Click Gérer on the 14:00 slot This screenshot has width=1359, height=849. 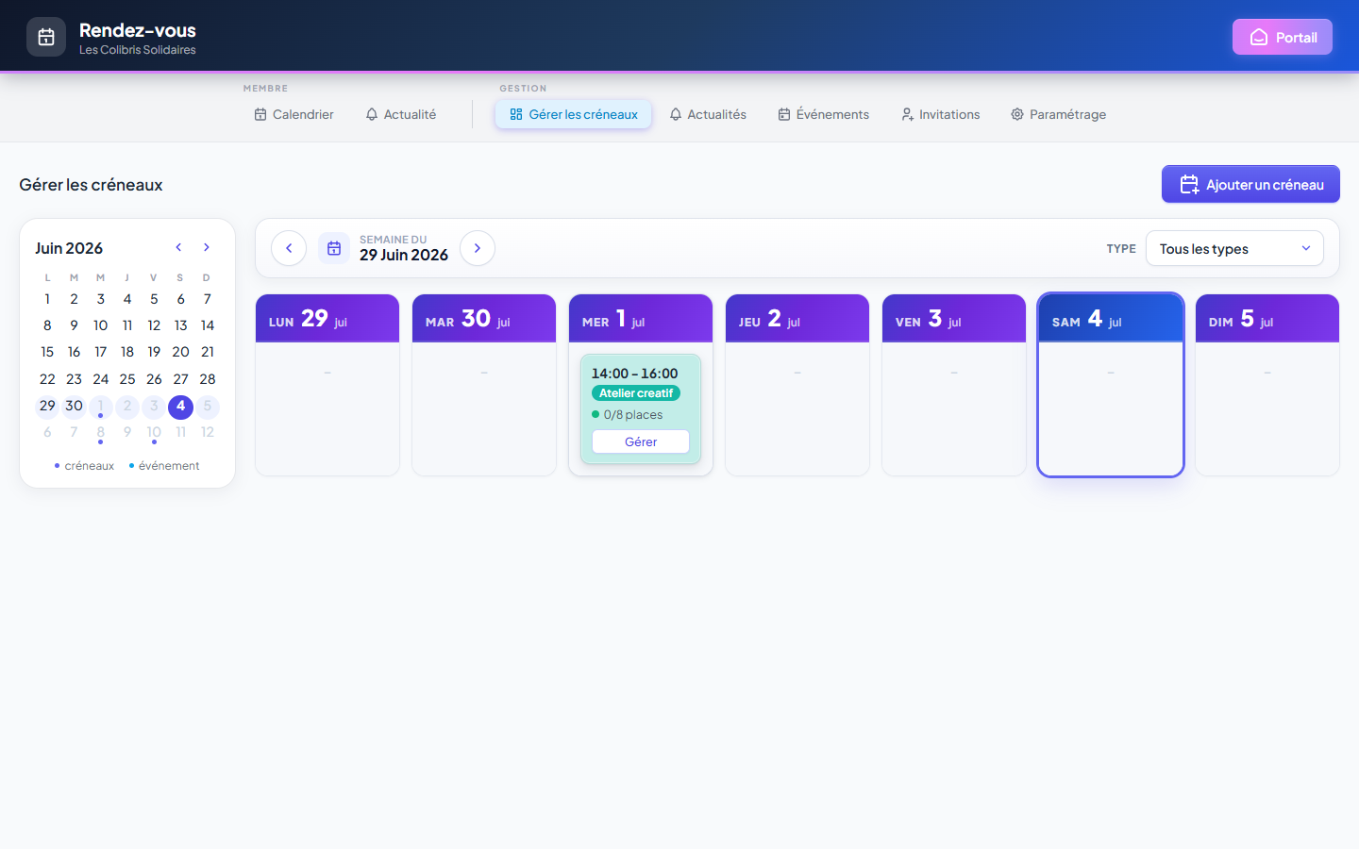tap(641, 441)
